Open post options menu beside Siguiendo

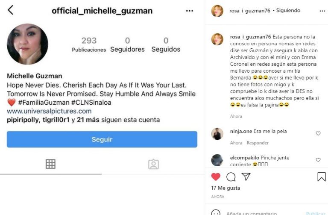(322, 11)
